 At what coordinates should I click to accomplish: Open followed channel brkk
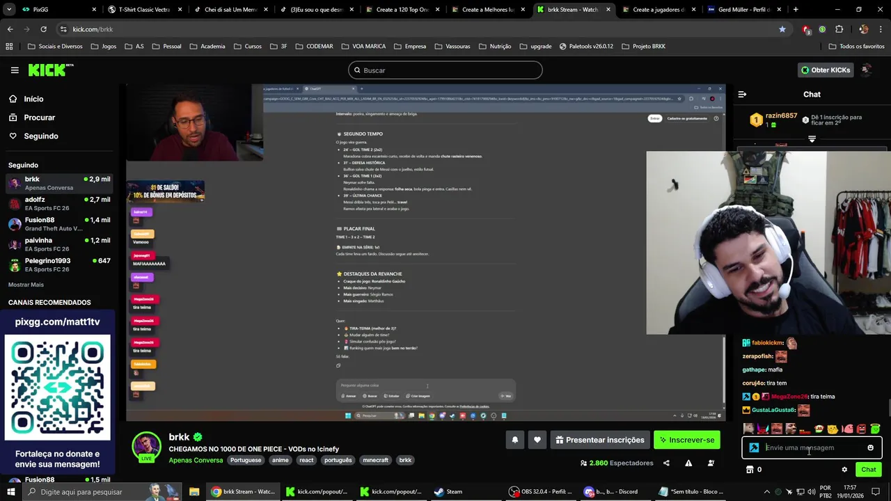[59, 184]
